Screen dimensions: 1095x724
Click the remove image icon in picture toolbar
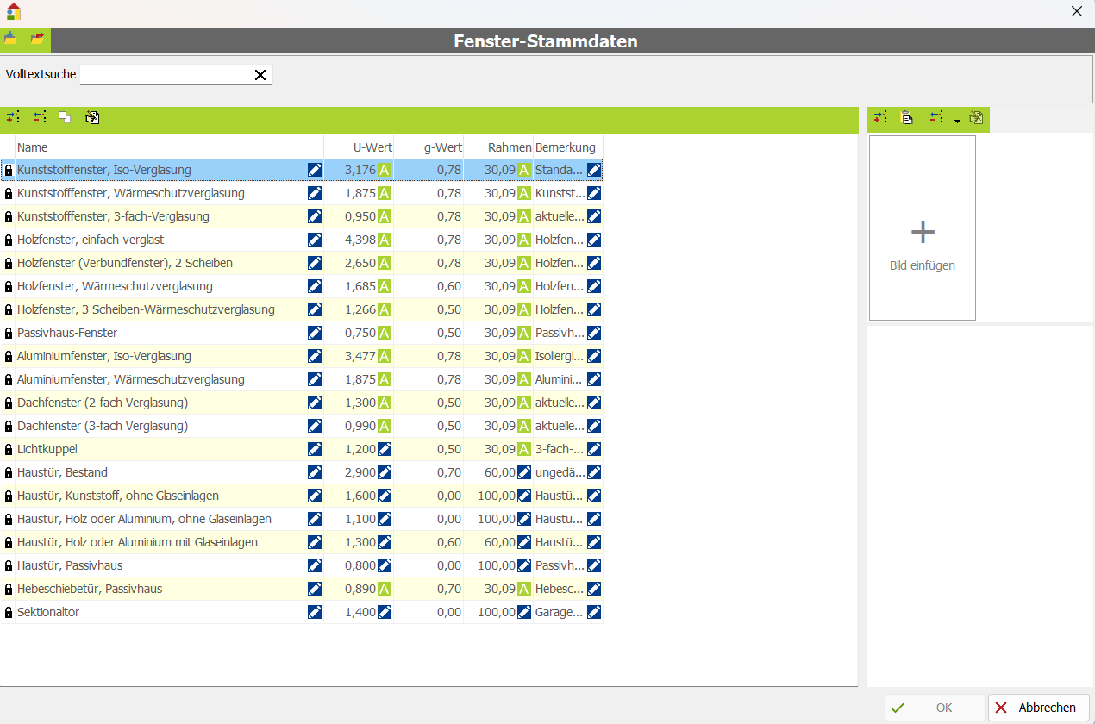click(936, 117)
